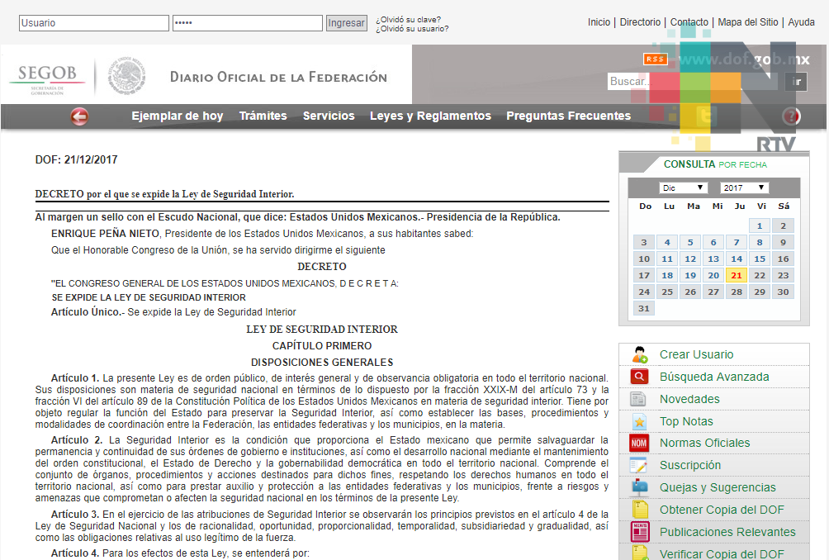Open the Servicios menu
This screenshot has height=560, width=829.
click(329, 116)
